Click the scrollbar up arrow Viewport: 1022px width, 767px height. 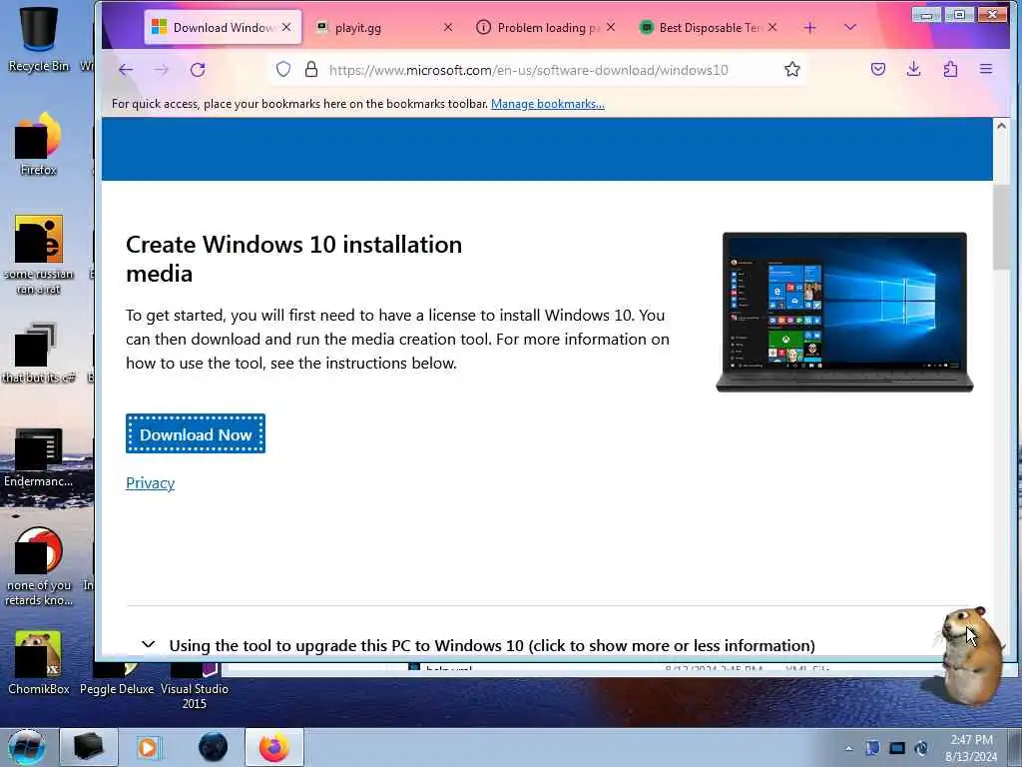tap(1001, 126)
